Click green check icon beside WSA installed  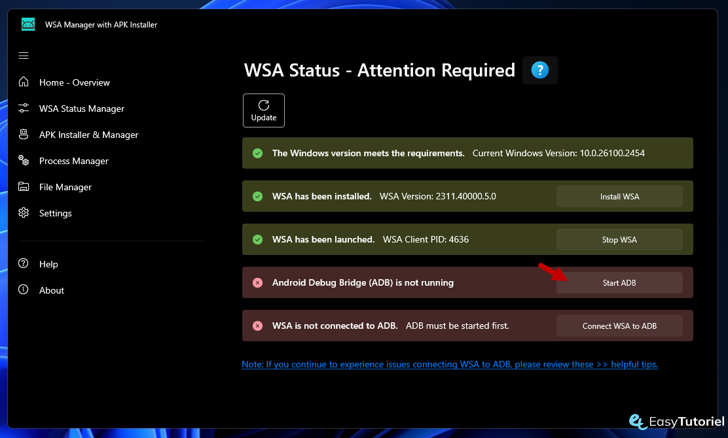click(x=258, y=197)
